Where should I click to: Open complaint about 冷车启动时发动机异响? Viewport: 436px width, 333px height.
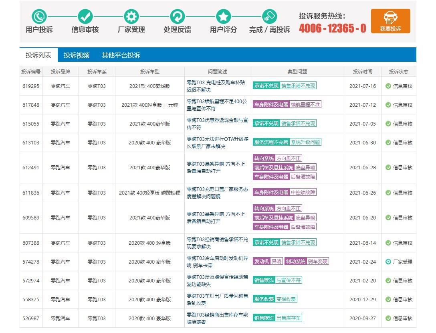(x=217, y=262)
